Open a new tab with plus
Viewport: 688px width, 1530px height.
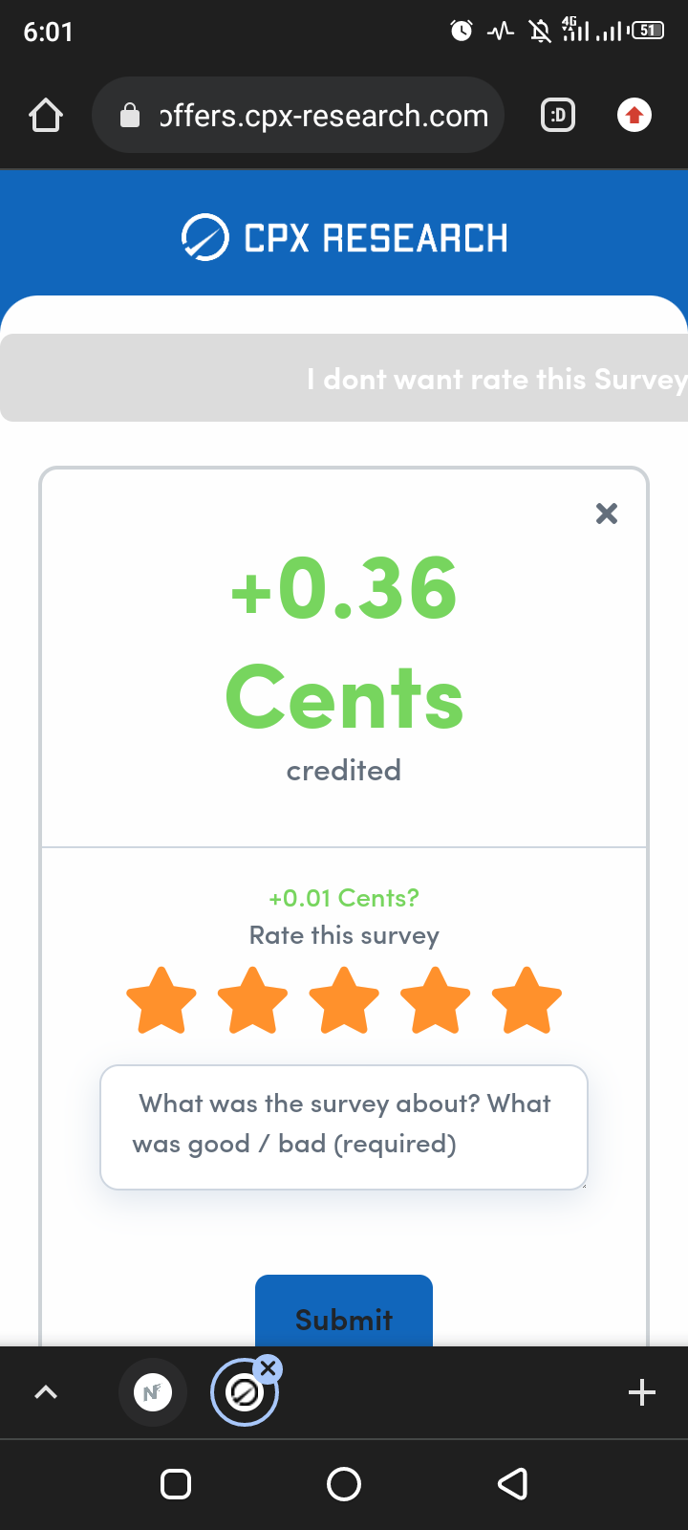(x=642, y=1392)
